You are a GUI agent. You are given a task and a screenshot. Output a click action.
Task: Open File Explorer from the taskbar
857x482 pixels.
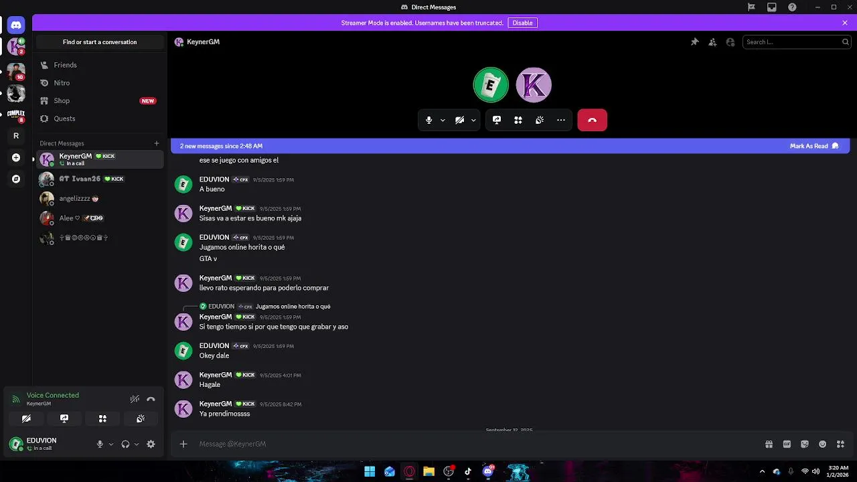click(428, 471)
